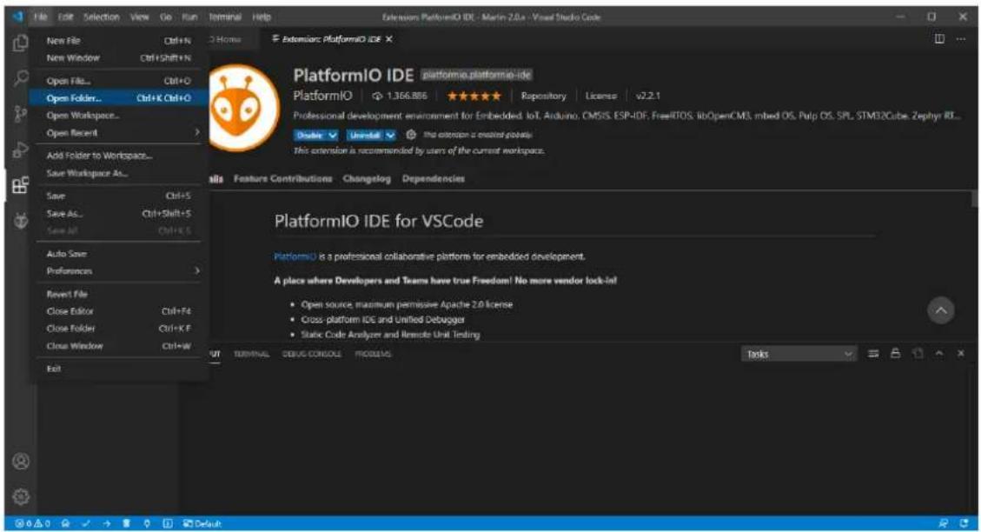Screen dimensions: 981x532
Task: Close the Extension: PlatformIO IDE tab
Action: [389, 39]
